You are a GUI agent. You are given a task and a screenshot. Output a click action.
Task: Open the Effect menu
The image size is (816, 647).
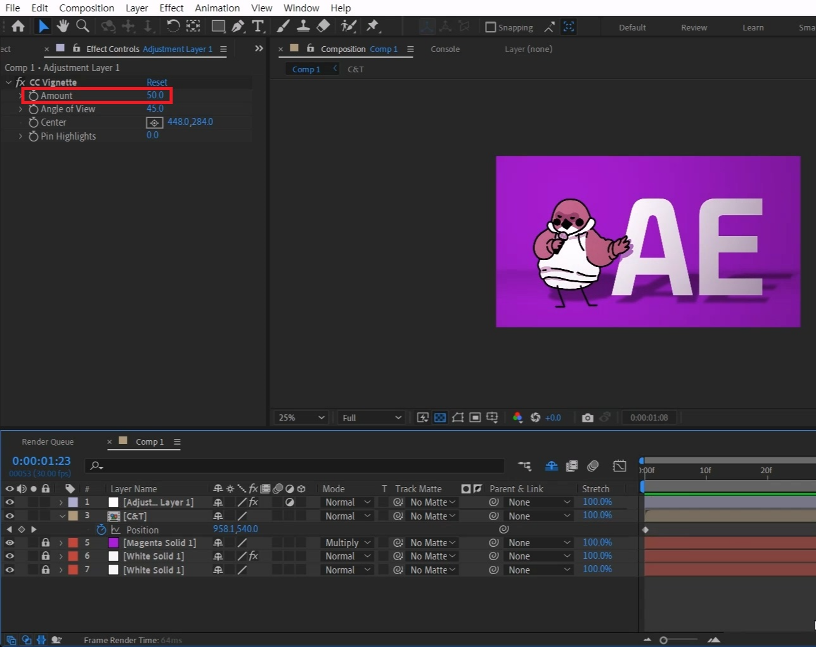point(171,8)
